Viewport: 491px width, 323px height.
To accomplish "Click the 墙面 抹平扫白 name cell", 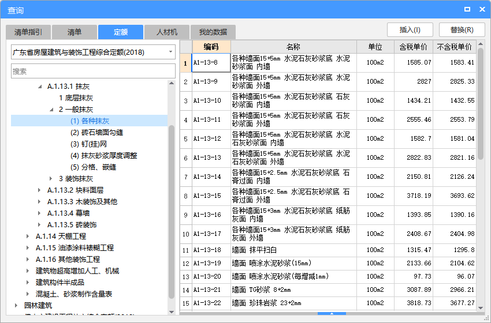I will click(x=293, y=250).
